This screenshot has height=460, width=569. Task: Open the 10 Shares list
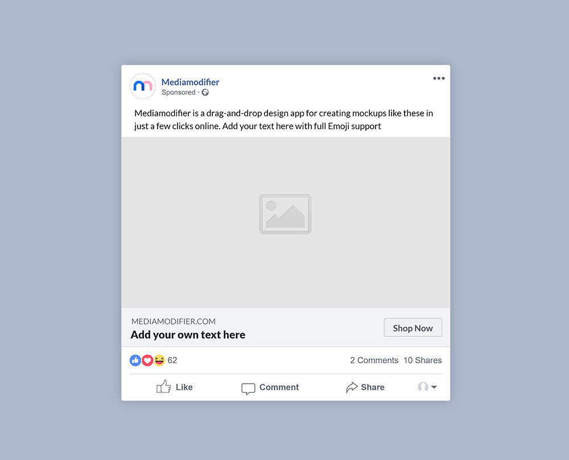click(422, 360)
